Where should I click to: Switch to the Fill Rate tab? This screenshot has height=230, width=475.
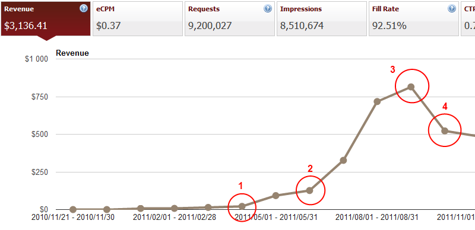[414, 19]
